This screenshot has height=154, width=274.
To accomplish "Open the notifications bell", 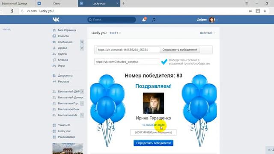I will (x=144, y=20).
